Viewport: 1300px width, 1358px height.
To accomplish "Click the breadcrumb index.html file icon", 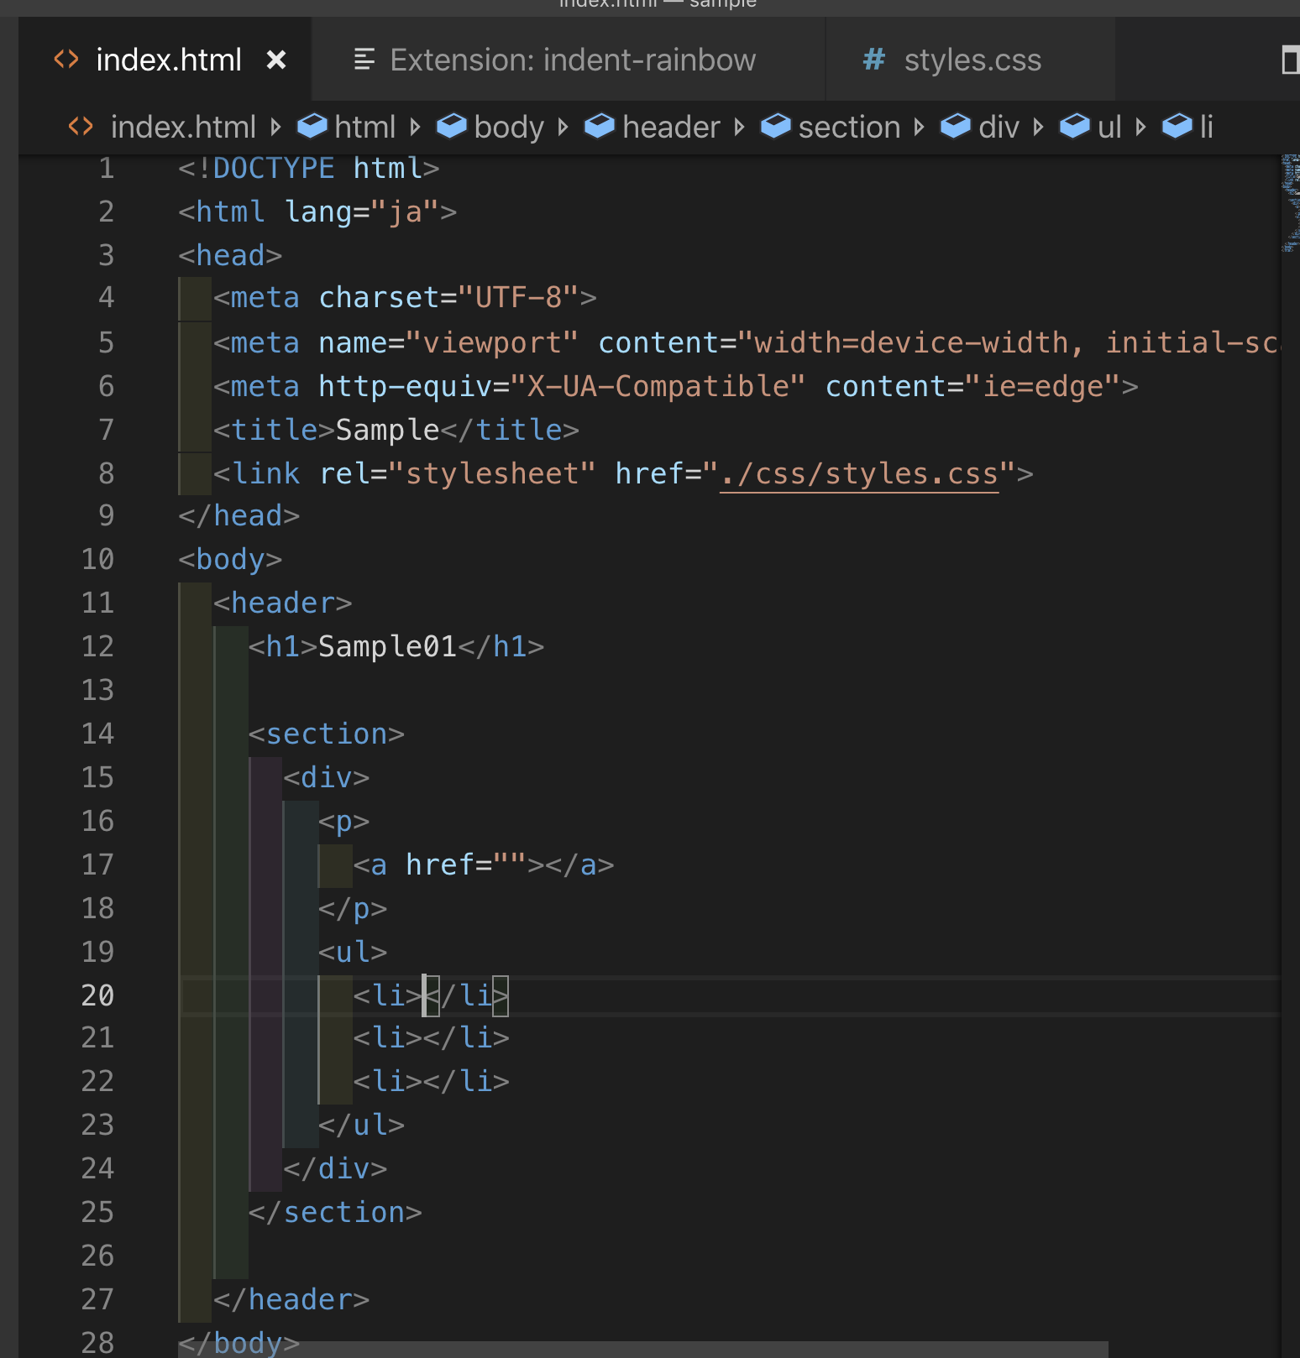I will (x=81, y=127).
